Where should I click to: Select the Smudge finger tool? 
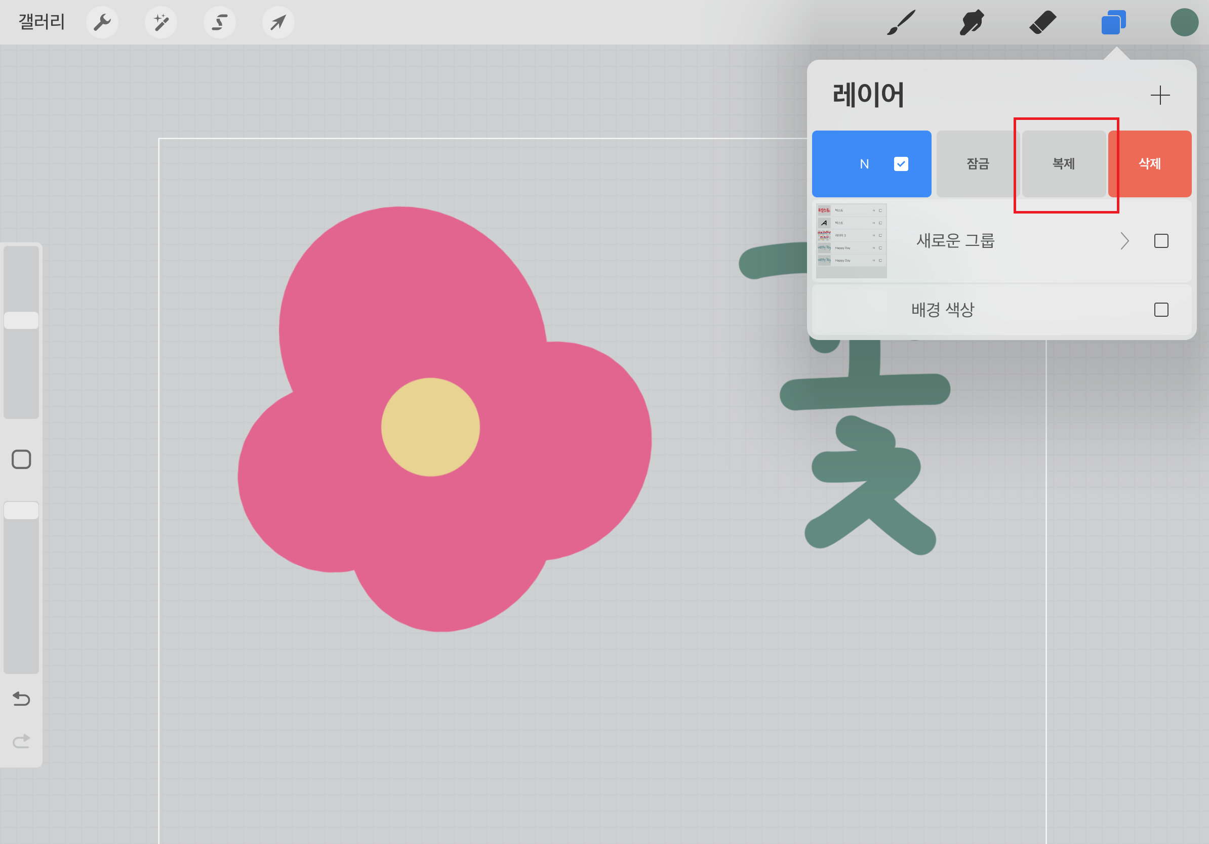tap(972, 23)
